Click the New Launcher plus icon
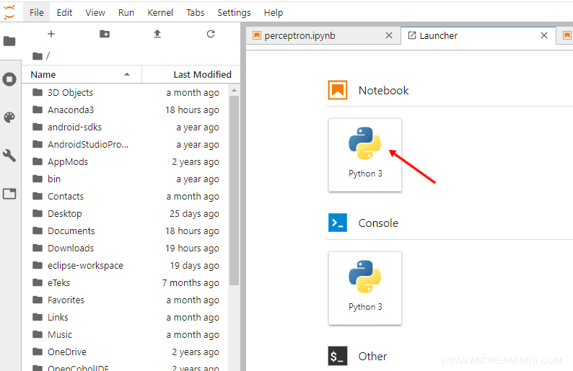The width and height of the screenshot is (573, 371). pos(51,34)
